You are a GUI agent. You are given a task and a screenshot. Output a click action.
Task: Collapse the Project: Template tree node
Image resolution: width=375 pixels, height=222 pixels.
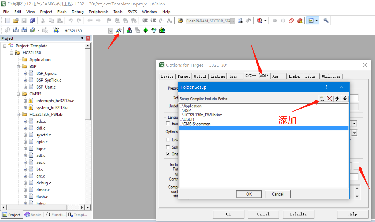point(5,46)
